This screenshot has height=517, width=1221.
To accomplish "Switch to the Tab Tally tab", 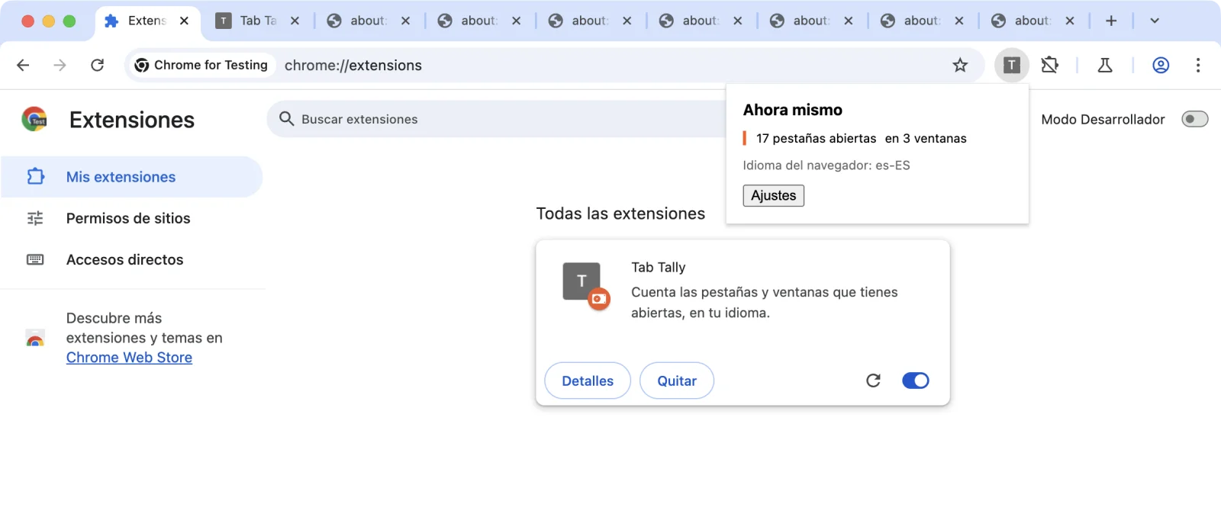I will (257, 21).
